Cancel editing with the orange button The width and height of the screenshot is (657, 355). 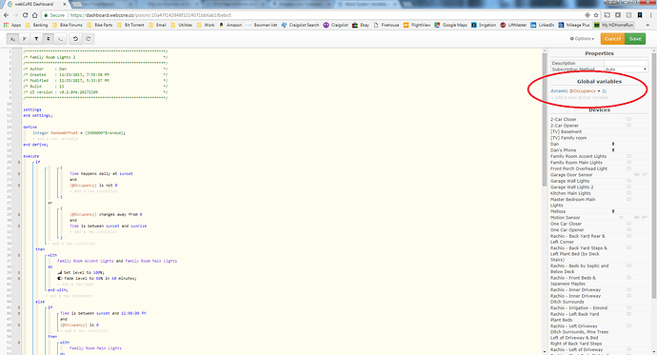(x=612, y=39)
